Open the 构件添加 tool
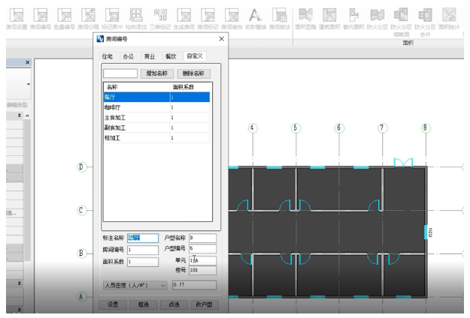 pos(136,19)
